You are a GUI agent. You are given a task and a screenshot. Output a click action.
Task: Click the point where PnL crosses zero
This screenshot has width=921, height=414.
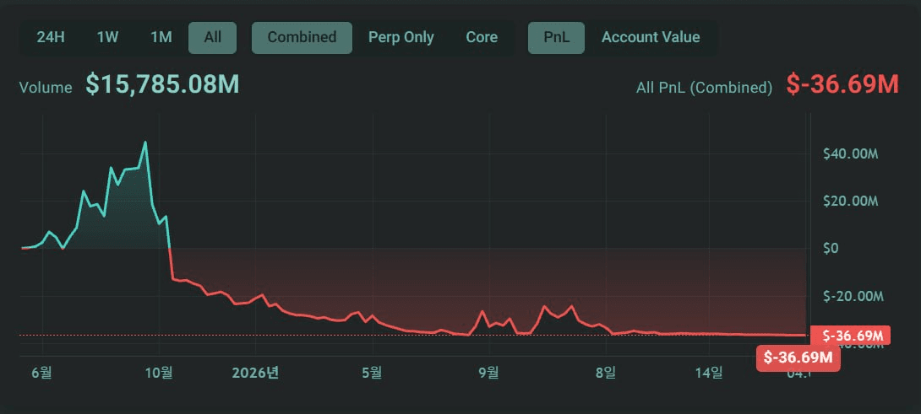170,249
